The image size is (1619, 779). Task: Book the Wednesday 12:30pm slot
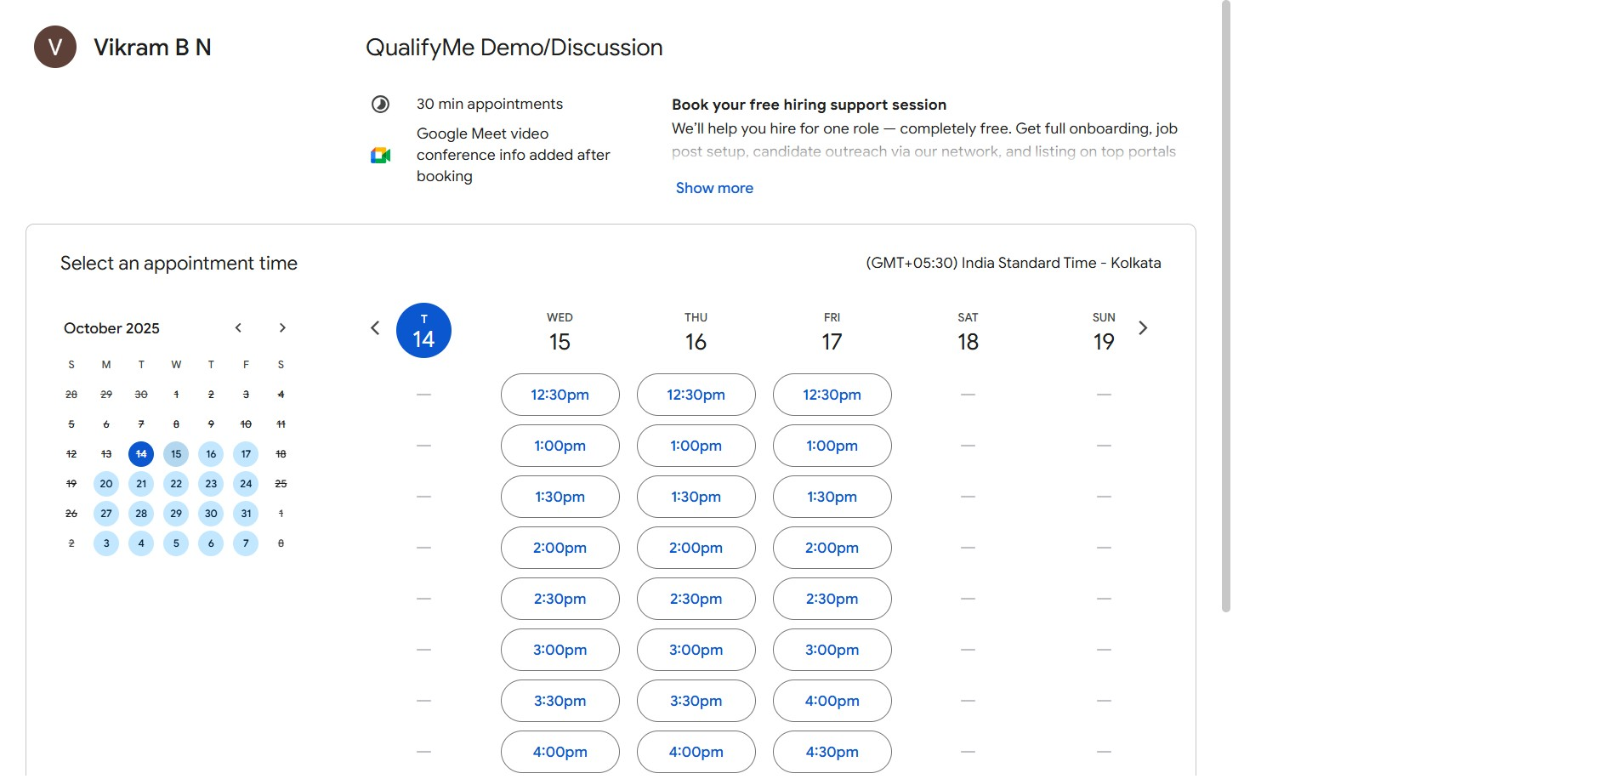point(560,395)
